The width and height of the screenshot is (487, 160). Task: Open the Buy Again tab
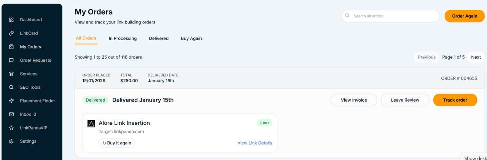tap(191, 38)
